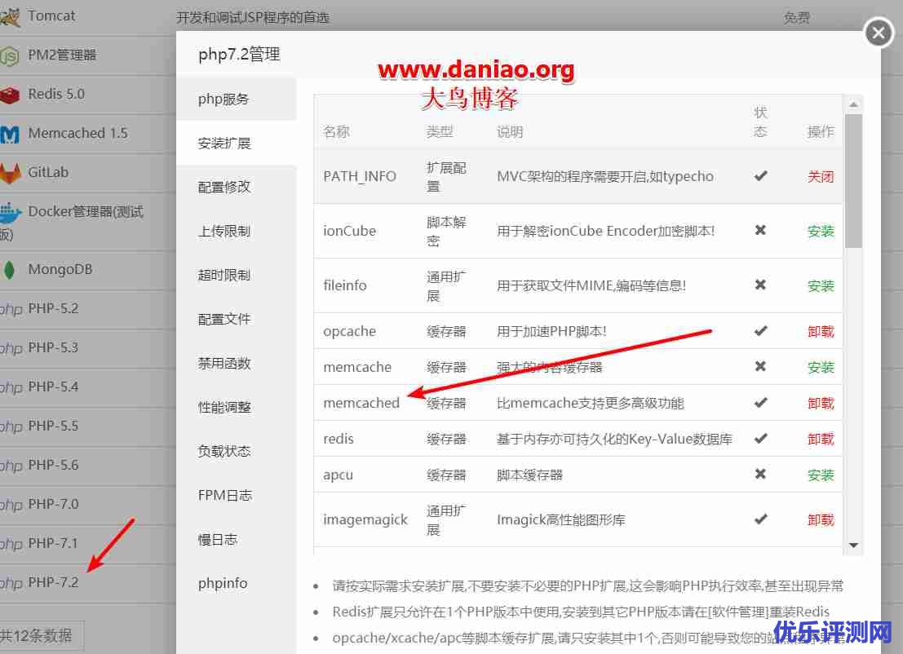Click 安装 for fileinfo
The image size is (903, 654).
(x=820, y=285)
